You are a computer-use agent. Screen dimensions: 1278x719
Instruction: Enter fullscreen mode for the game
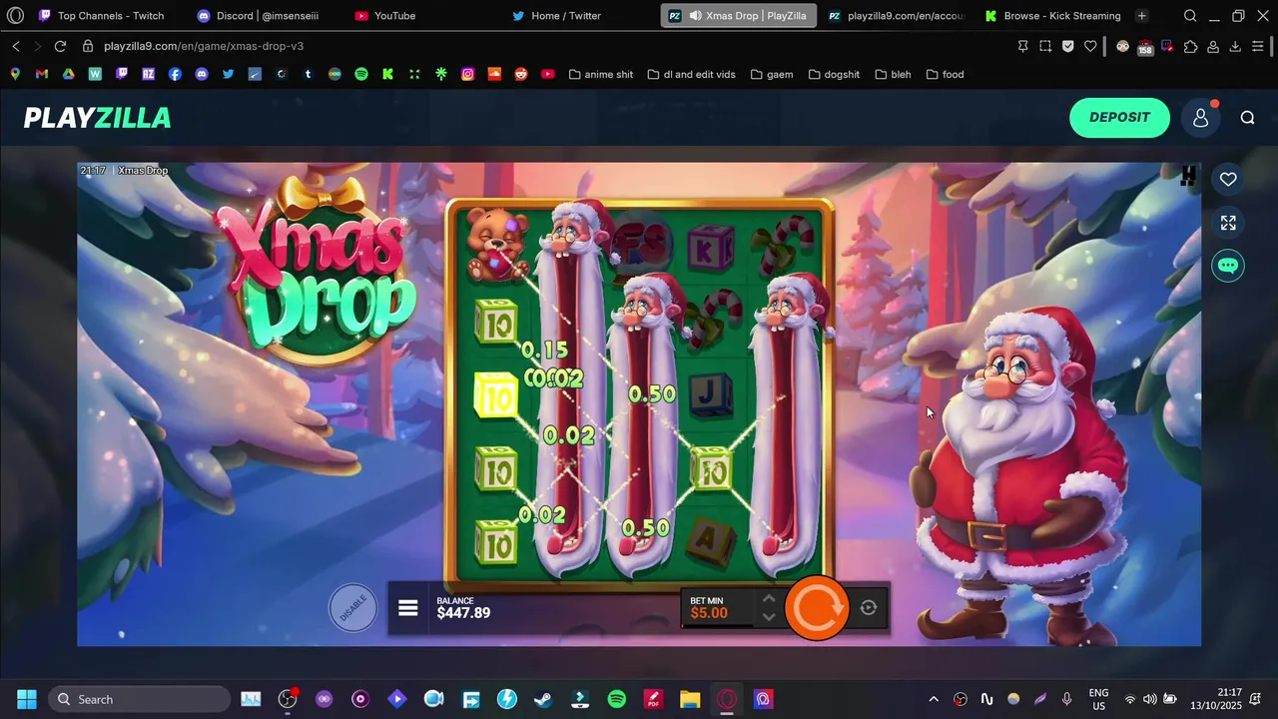click(x=1228, y=223)
